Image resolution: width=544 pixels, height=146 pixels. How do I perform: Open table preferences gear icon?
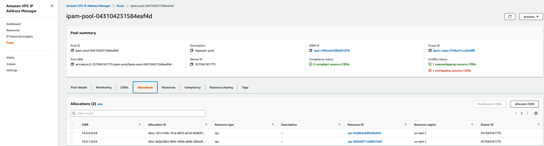(x=536, y=113)
